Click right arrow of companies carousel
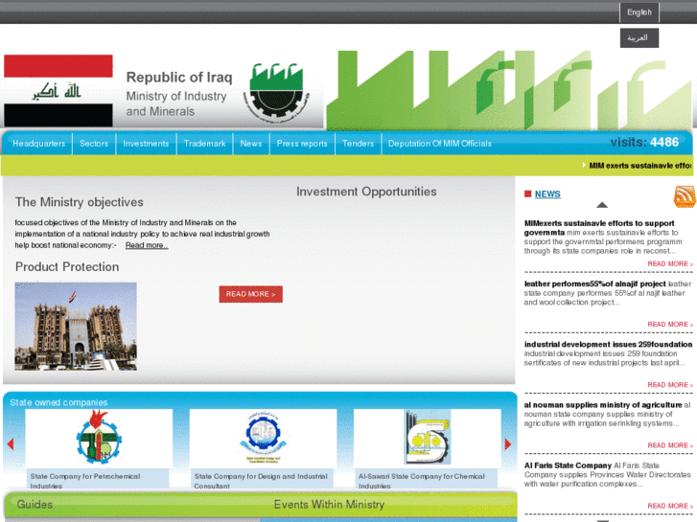 (x=508, y=443)
